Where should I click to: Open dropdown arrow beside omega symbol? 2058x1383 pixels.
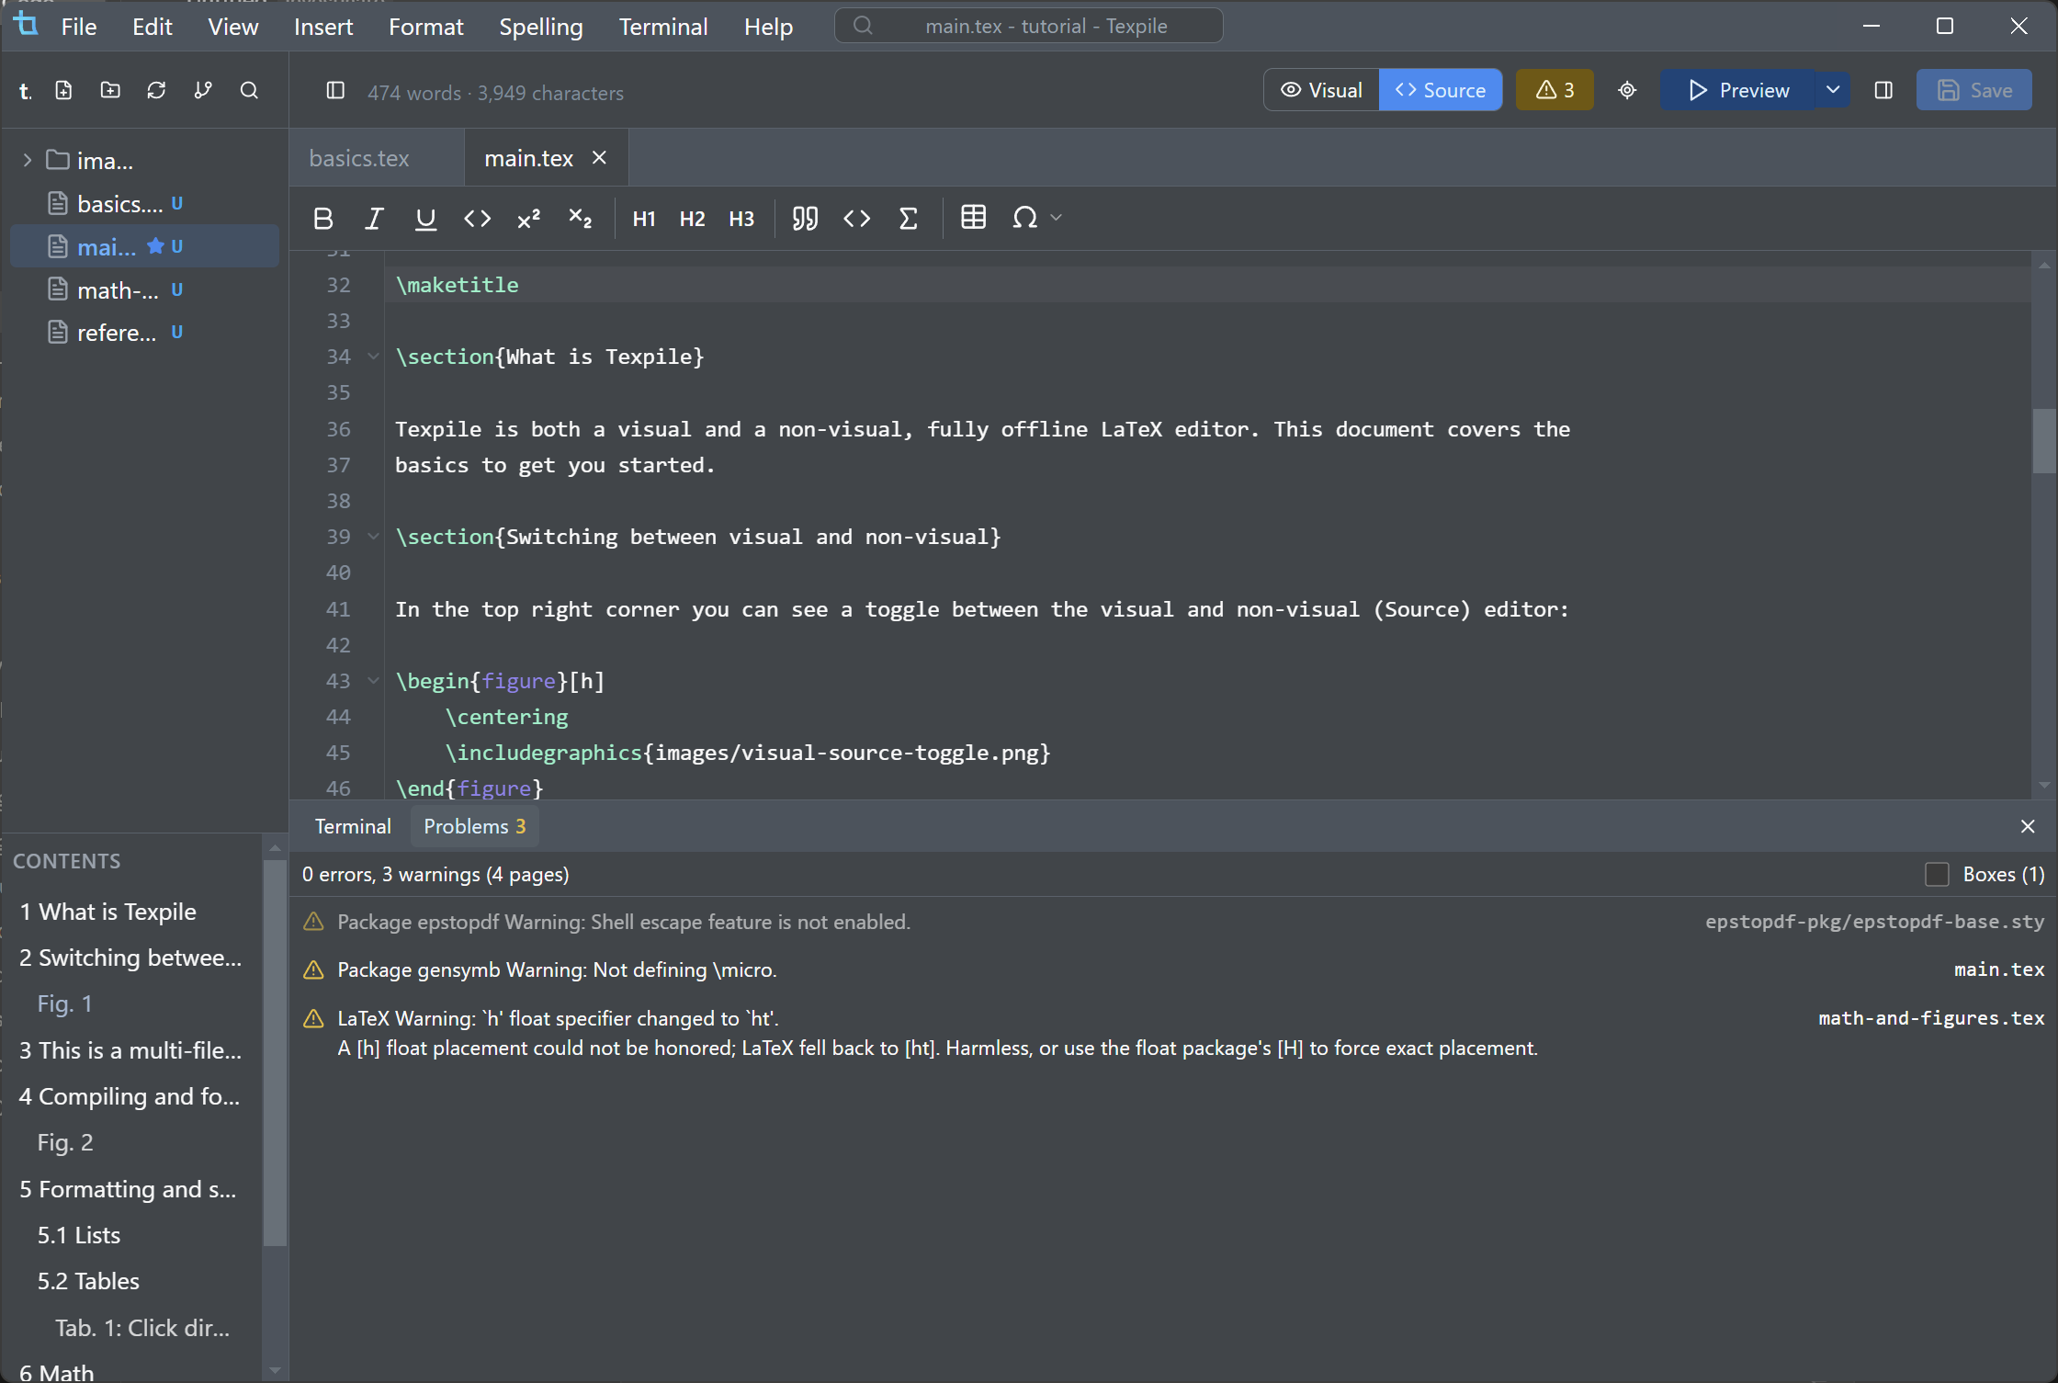(1057, 218)
